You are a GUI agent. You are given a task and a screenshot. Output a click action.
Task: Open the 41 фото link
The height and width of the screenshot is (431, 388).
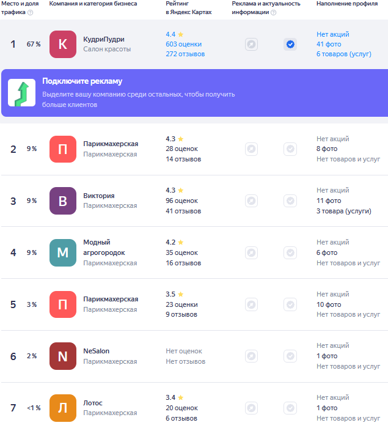(x=329, y=44)
